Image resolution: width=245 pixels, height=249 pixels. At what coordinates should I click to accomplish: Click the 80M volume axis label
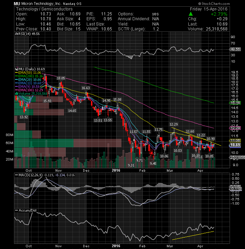[x=9, y=135]
